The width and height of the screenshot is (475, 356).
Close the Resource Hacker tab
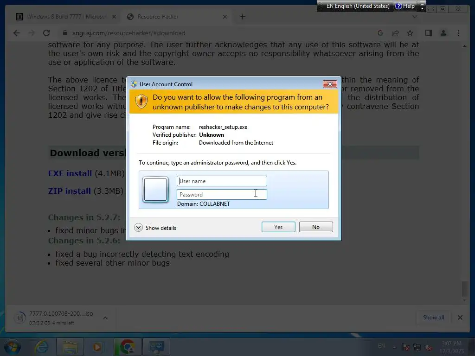[225, 17]
